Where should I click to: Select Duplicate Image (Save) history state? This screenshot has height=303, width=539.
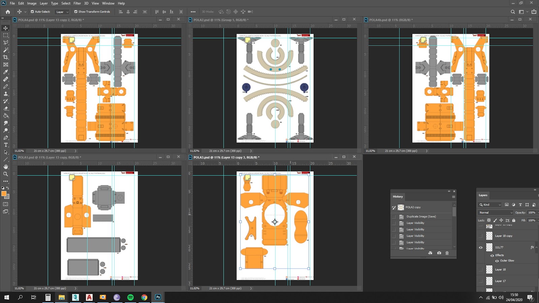(421, 216)
